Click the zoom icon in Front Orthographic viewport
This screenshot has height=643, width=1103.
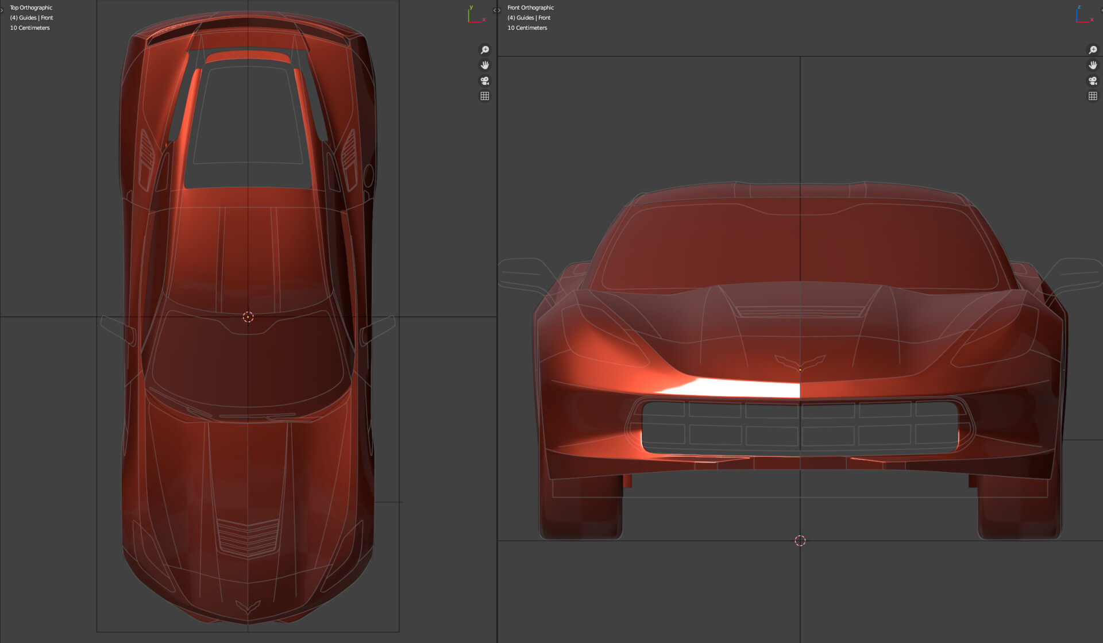click(1093, 50)
